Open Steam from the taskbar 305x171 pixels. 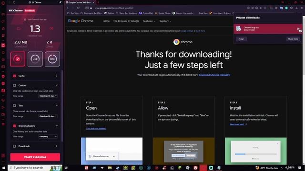tap(118, 168)
